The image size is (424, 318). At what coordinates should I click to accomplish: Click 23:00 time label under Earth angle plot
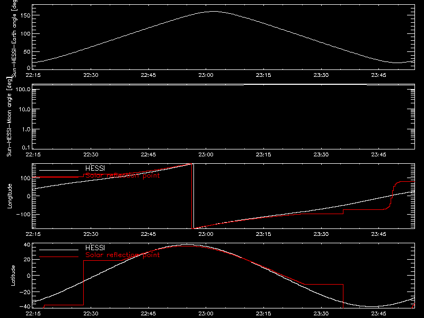pos(206,75)
